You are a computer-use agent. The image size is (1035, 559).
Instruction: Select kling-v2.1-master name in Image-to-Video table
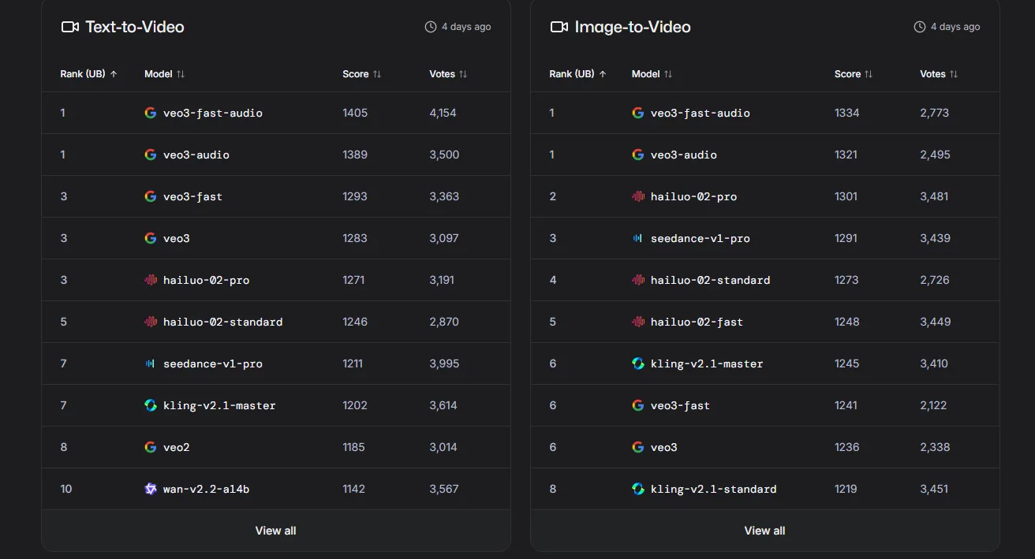707,363
